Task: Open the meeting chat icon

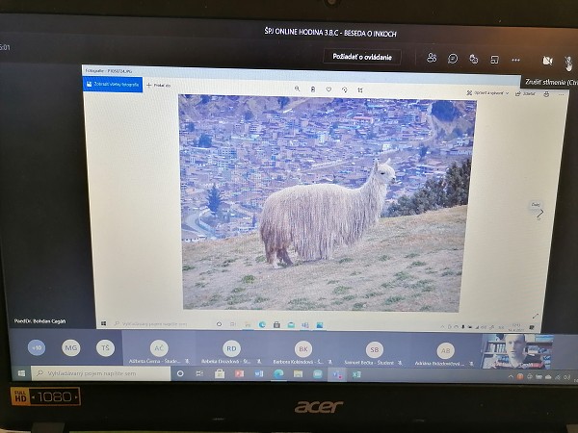Action: coord(453,59)
